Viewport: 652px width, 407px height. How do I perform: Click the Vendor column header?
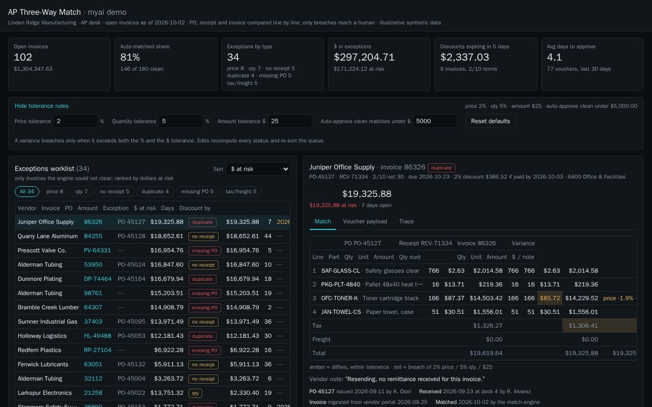[27, 208]
